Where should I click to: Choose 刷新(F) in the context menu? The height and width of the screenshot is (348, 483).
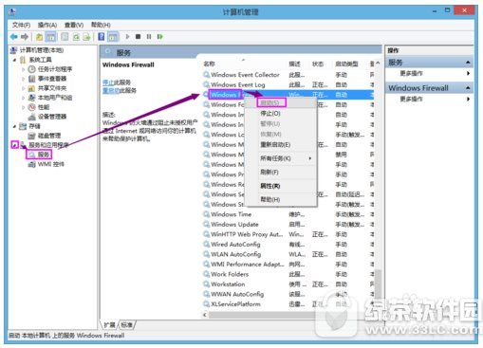tap(281, 173)
